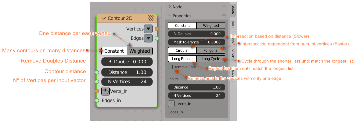
Task: Select Weighted in the Properties panel
Action: (x=211, y=26)
